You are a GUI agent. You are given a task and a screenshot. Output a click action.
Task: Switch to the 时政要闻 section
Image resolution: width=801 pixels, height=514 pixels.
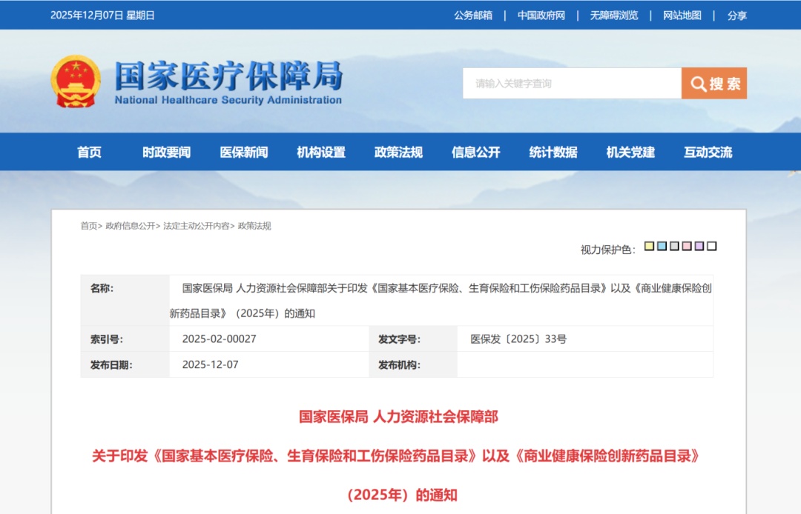coord(167,152)
